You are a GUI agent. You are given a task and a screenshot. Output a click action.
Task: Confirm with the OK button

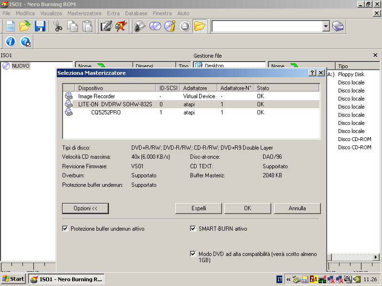point(247,208)
